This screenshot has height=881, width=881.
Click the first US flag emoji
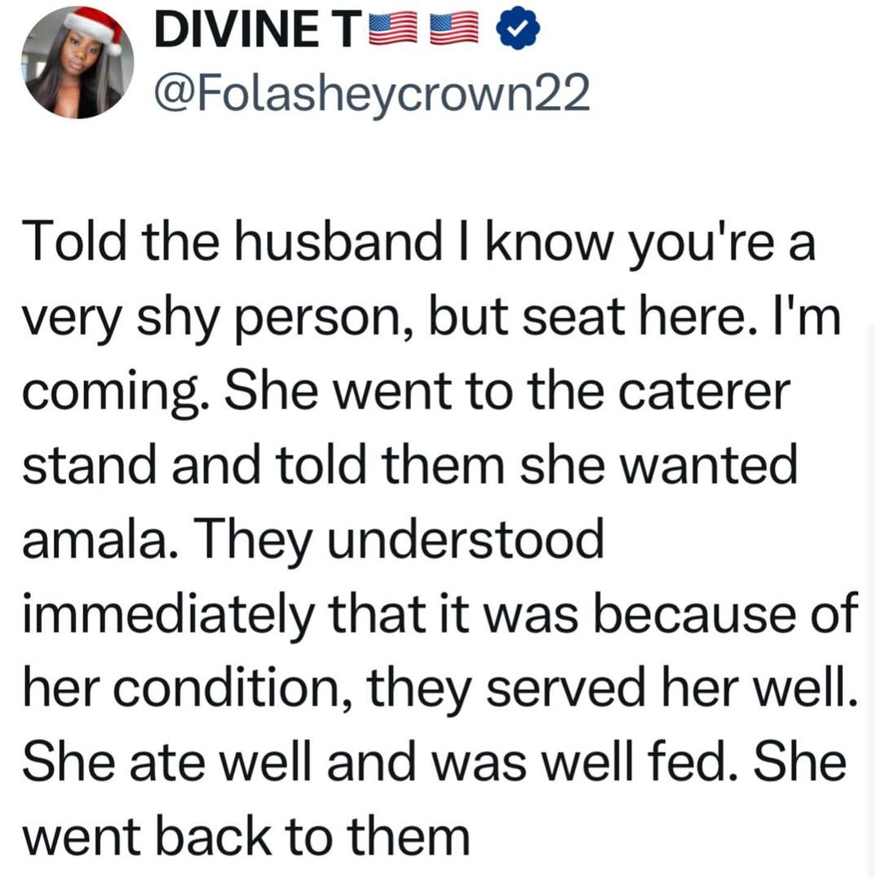coord(392,32)
